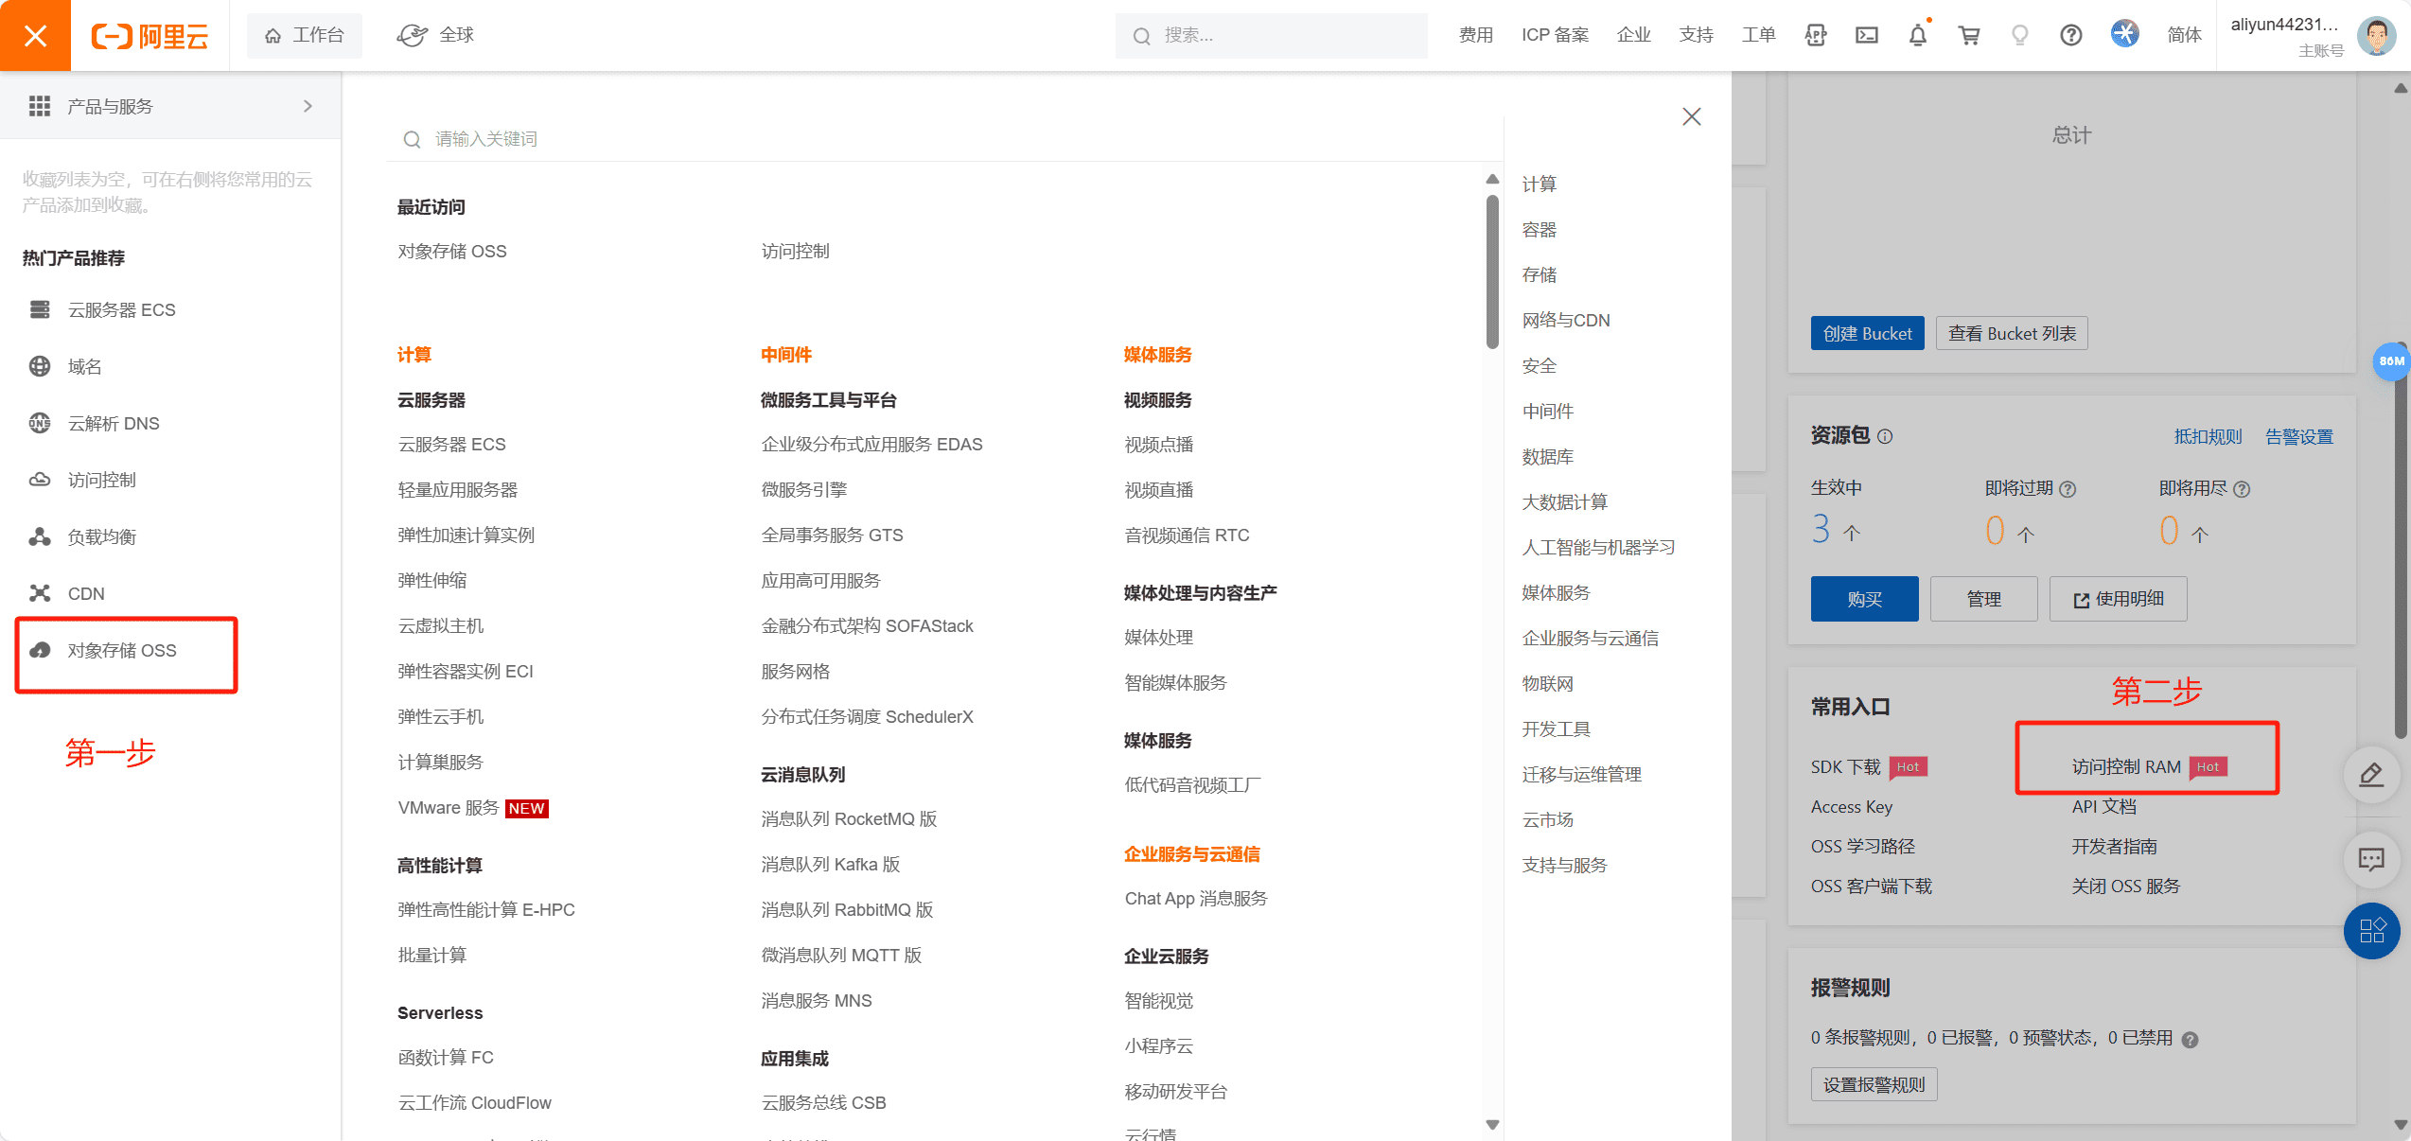Image resolution: width=2411 pixels, height=1141 pixels.
Task: Open CDN in the sidebar
Action: pyautogui.click(x=66, y=593)
